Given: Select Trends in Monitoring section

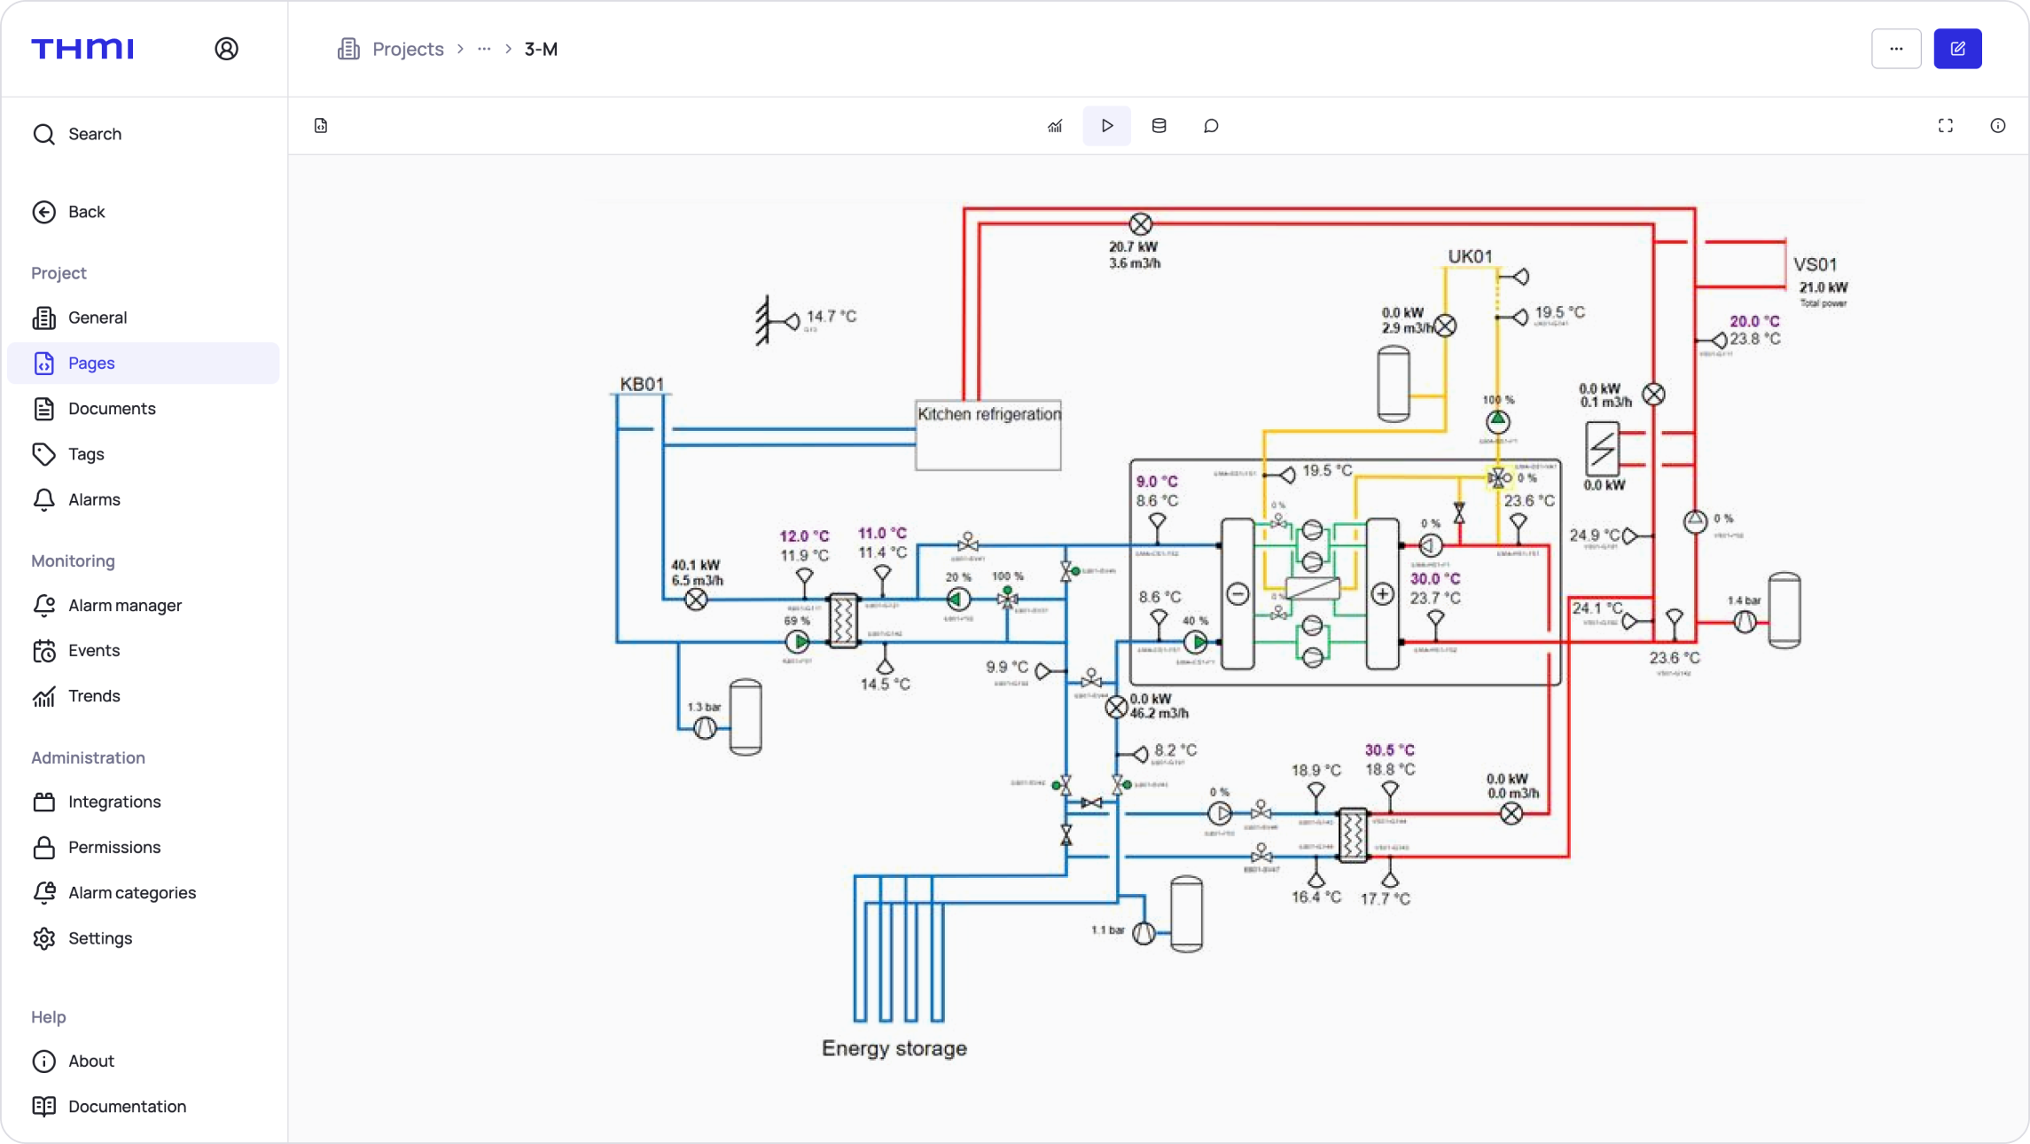Looking at the screenshot, I should 94,696.
